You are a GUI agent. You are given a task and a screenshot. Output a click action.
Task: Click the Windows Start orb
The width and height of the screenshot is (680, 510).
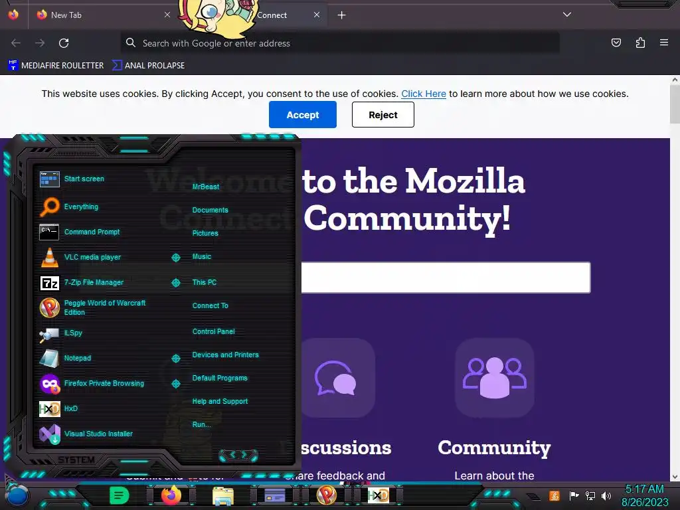point(17,495)
